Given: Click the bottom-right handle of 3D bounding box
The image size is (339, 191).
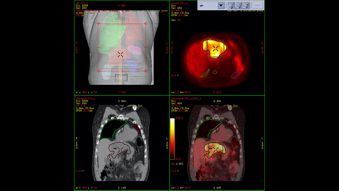Looking at the screenshot, I should point(146,71).
